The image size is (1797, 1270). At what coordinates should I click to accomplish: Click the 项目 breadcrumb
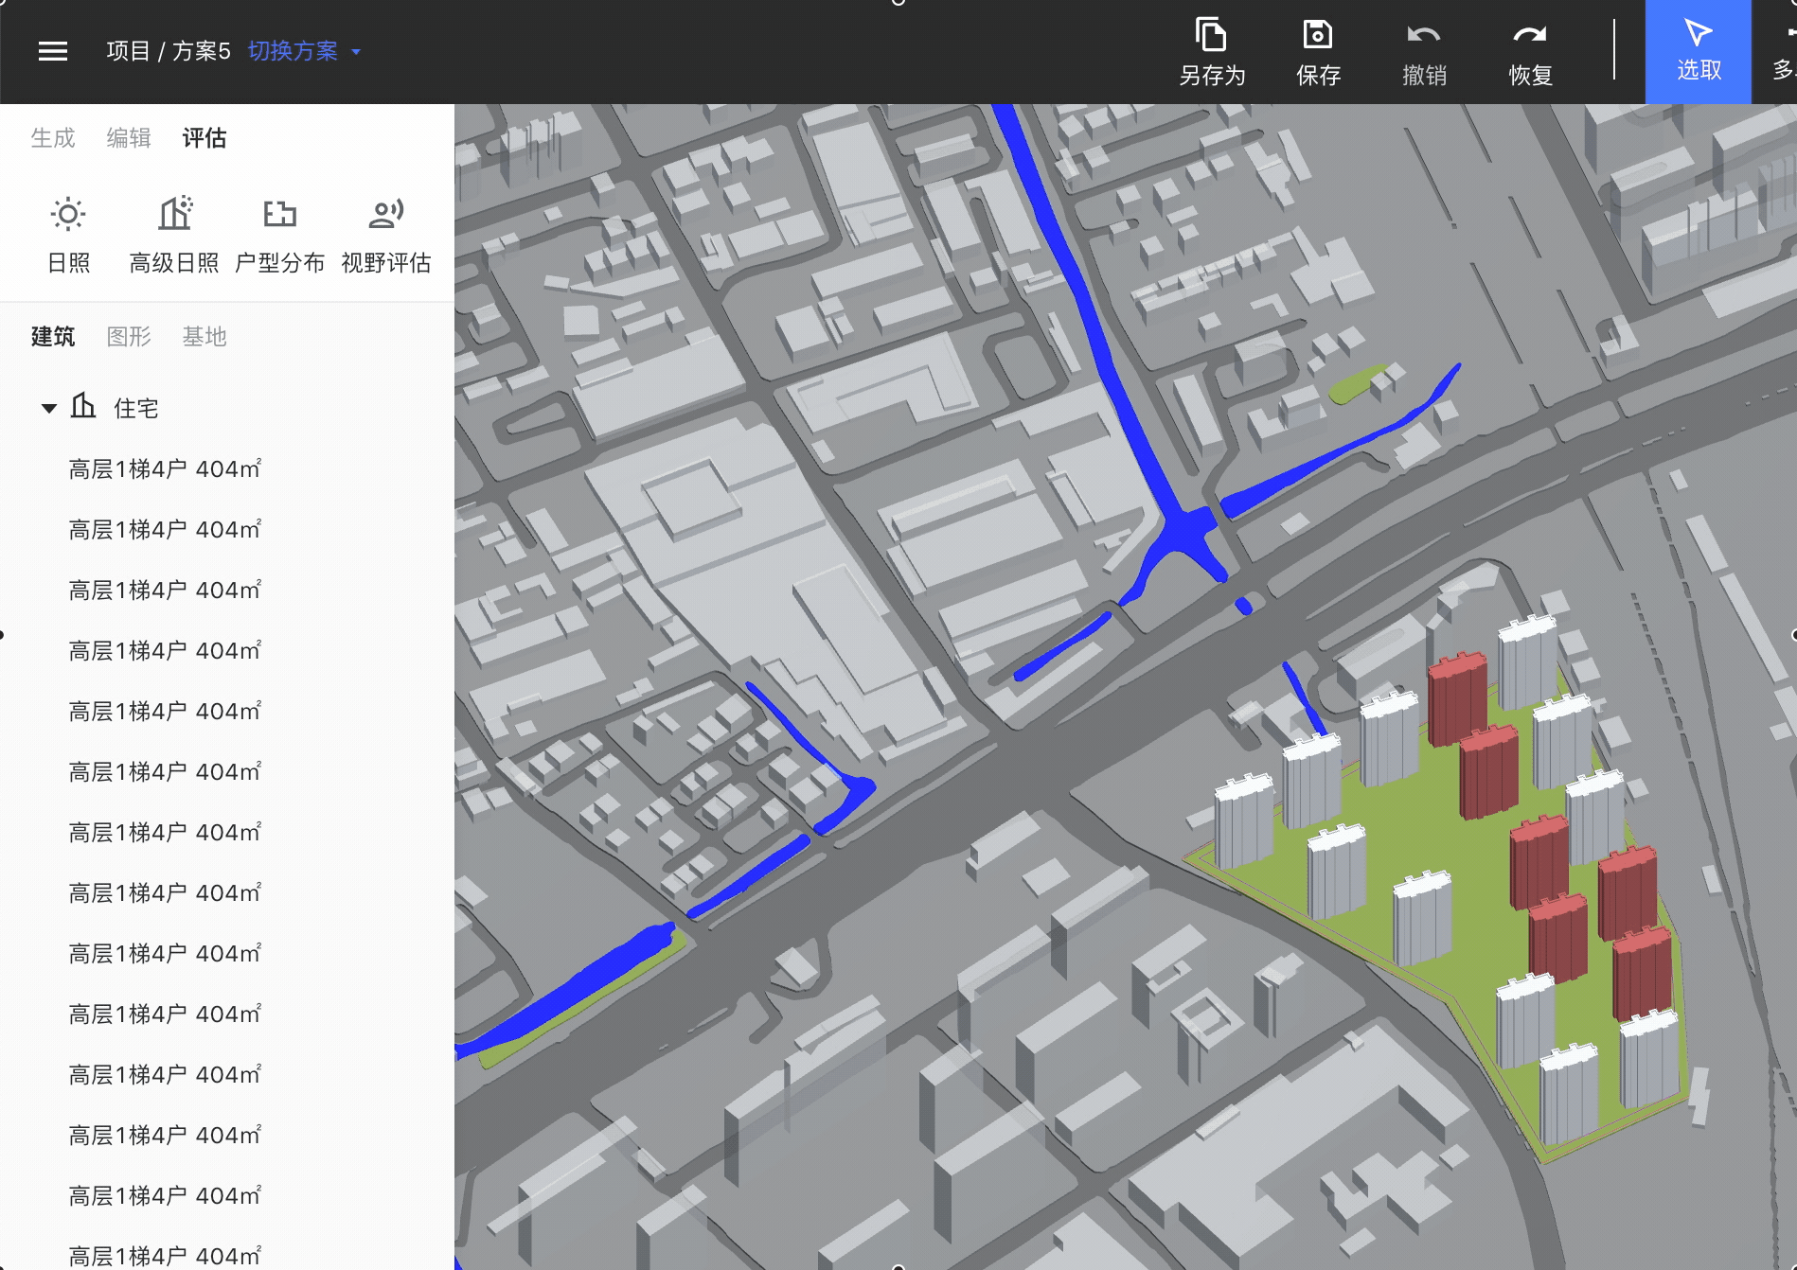129,51
